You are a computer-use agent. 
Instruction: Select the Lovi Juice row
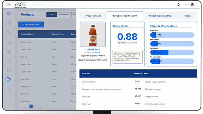(x=47, y=79)
